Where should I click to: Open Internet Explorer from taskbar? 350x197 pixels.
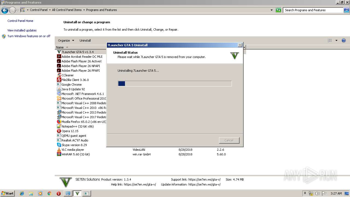click(22, 193)
